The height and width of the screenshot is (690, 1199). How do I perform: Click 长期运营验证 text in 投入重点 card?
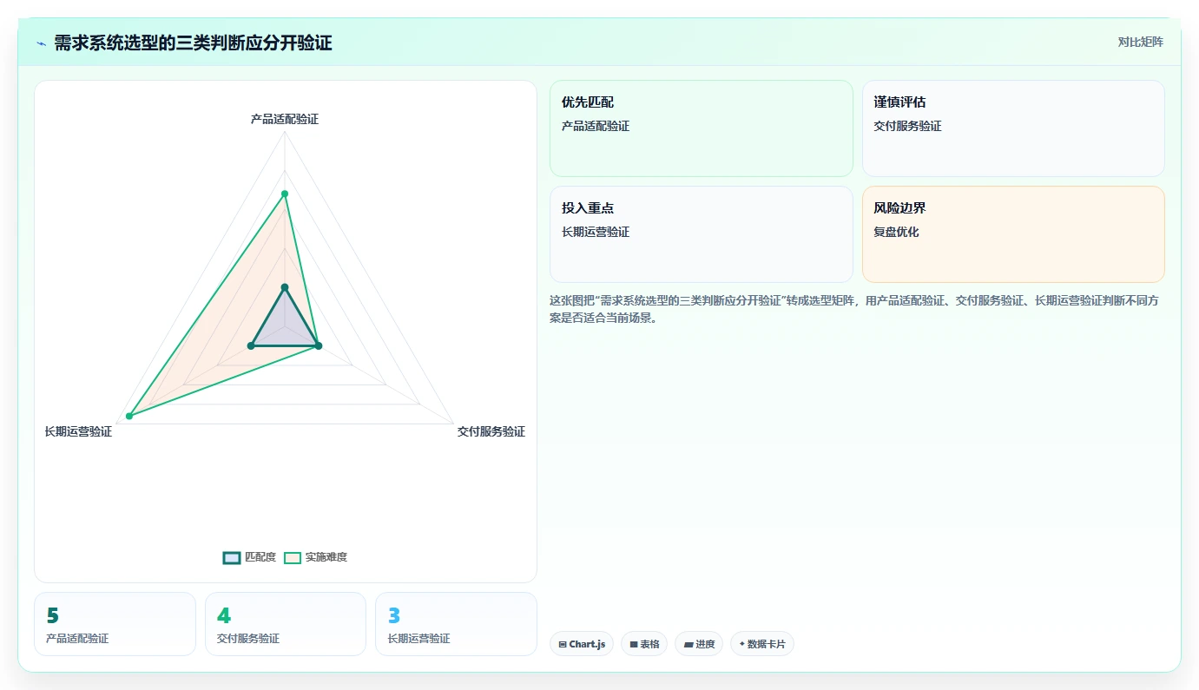point(596,232)
